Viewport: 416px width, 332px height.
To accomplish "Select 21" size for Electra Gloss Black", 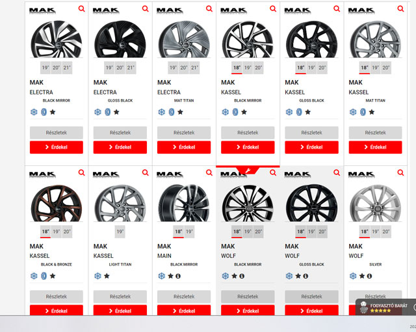I will 131,68.
